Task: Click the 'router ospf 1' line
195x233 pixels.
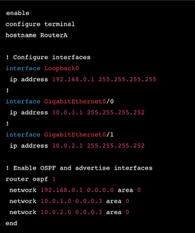Action: tap(30, 179)
